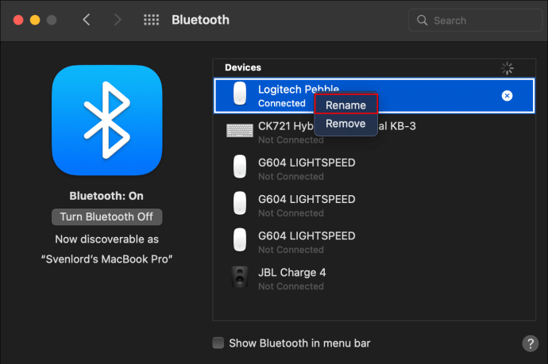
Task: Show all preferences grid icon
Action: click(x=152, y=20)
